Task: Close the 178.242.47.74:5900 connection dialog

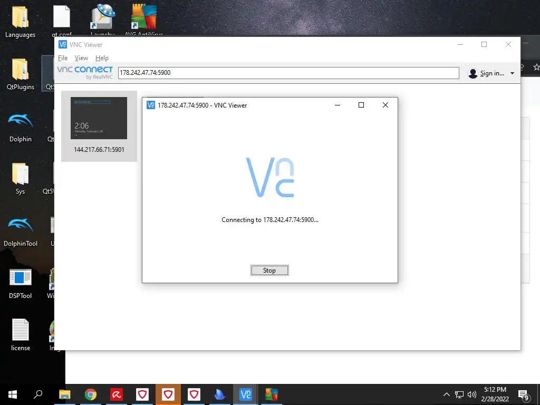Action: 385,105
